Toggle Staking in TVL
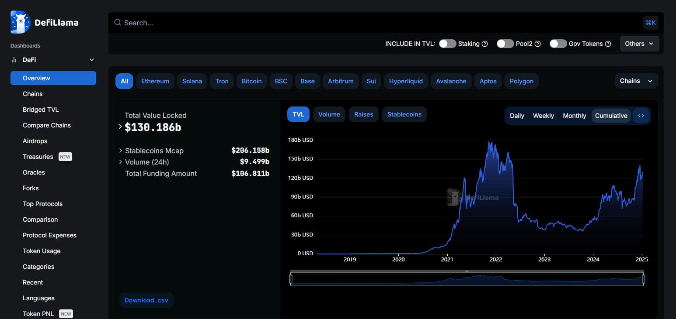Image resolution: width=676 pixels, height=319 pixels. 447,44
